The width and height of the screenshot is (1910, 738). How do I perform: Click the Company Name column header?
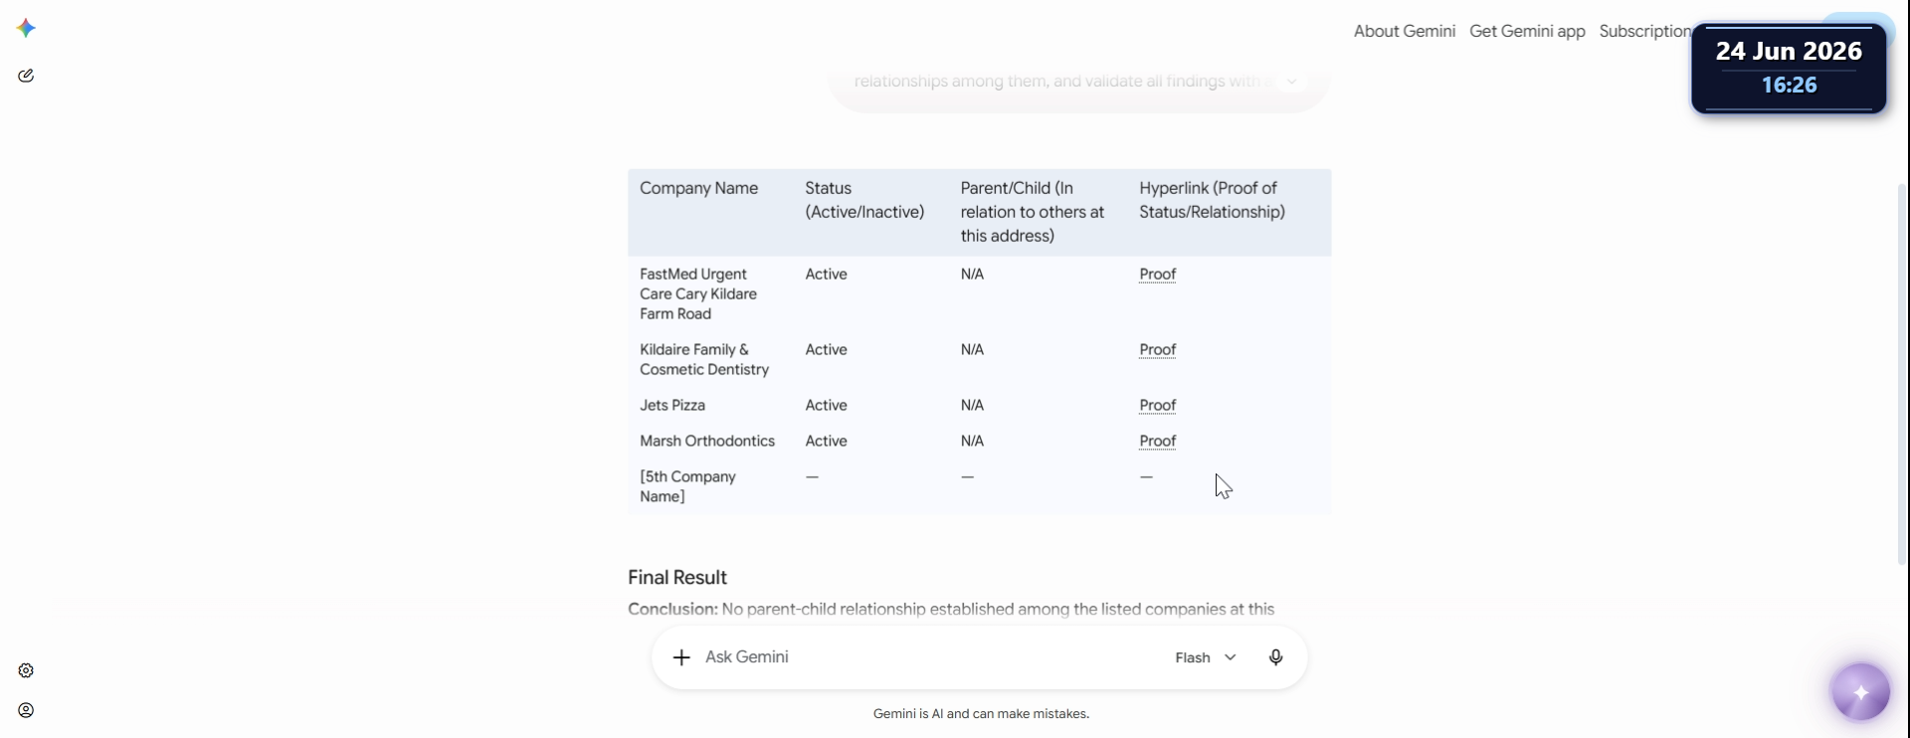[x=698, y=188]
